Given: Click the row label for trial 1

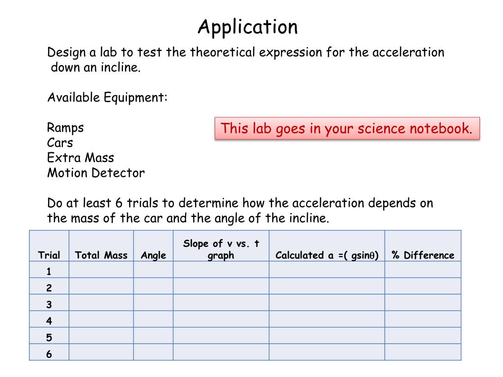Looking at the screenshot, I should click(49, 271).
